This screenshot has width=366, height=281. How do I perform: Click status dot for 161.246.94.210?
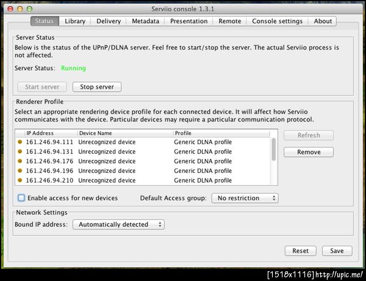[20, 180]
